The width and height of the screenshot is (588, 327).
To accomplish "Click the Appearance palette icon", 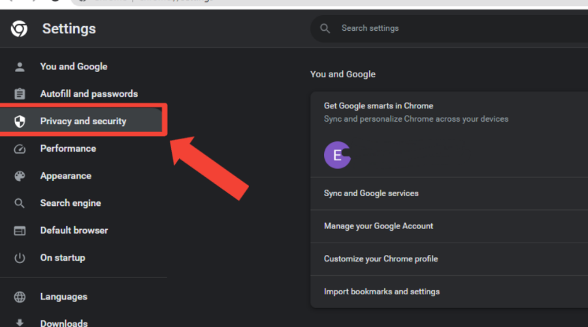I will (x=20, y=176).
